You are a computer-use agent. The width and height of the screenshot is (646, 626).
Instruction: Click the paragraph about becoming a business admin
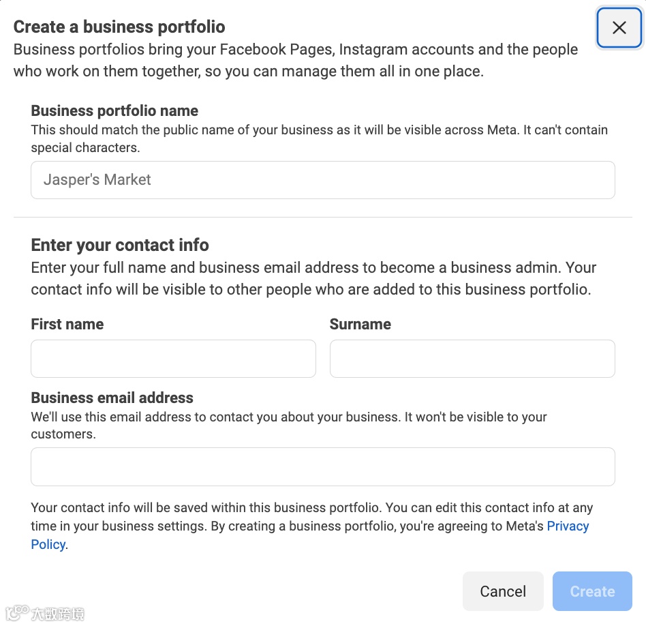313,278
